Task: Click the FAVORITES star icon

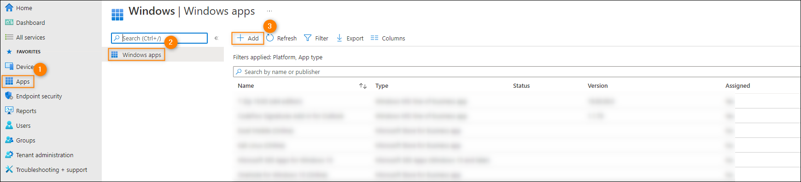Action: pos(9,51)
